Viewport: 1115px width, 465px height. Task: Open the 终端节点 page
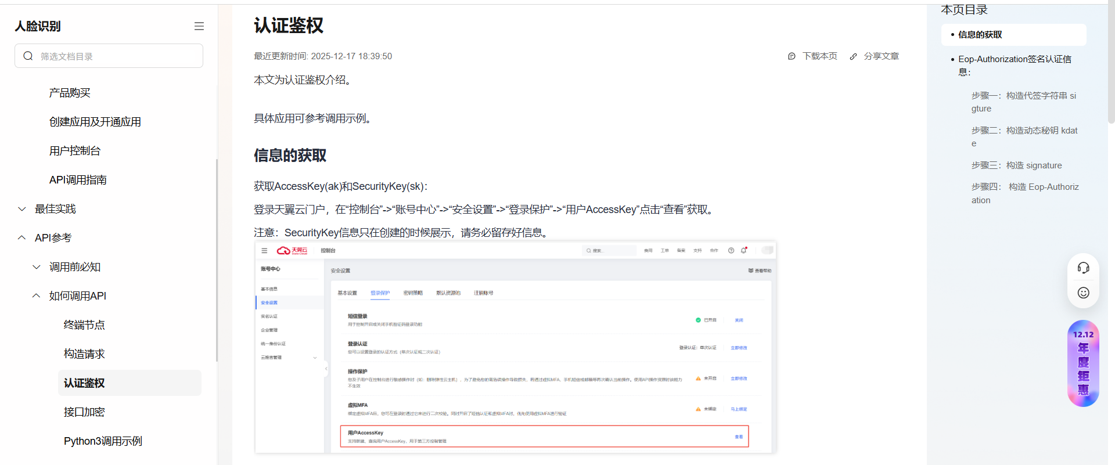click(84, 325)
